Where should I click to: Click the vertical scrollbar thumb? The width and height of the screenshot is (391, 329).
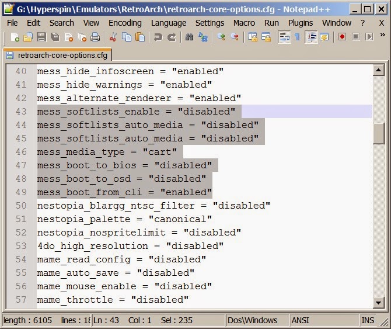point(378,133)
